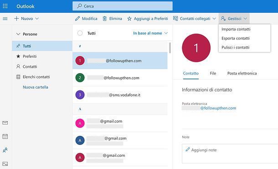Screen dimensions: 278x169
Task: Select the second @followupthen.com contact row
Action: (120, 78)
